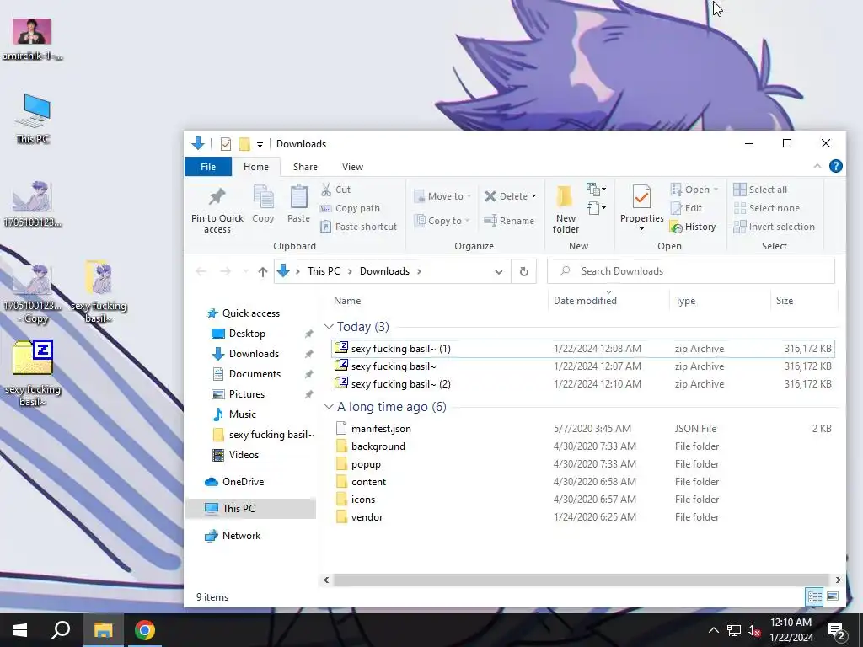Screen dimensions: 863x647
Task: Open Documents in navigation pane
Action: tap(255, 374)
